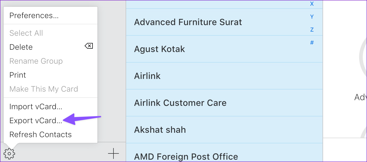This screenshot has width=367, height=162.
Task: Click the plus add contact icon
Action: click(113, 154)
